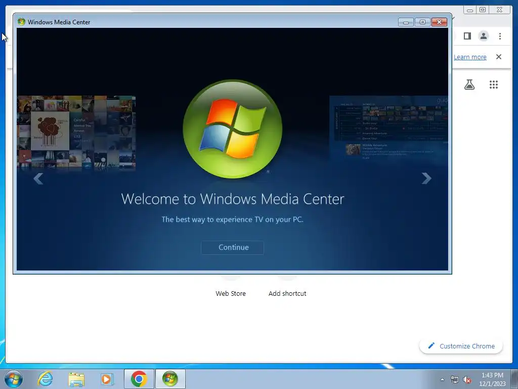The image size is (518, 389).
Task: Open Windows Explorer from taskbar
Action: pyautogui.click(x=76, y=379)
